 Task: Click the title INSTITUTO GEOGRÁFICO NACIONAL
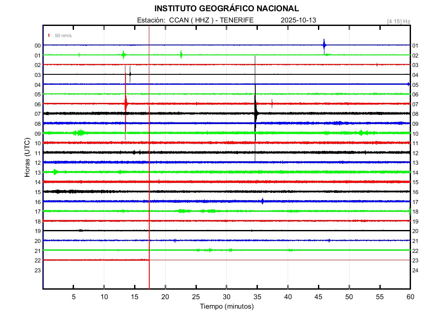227,9
